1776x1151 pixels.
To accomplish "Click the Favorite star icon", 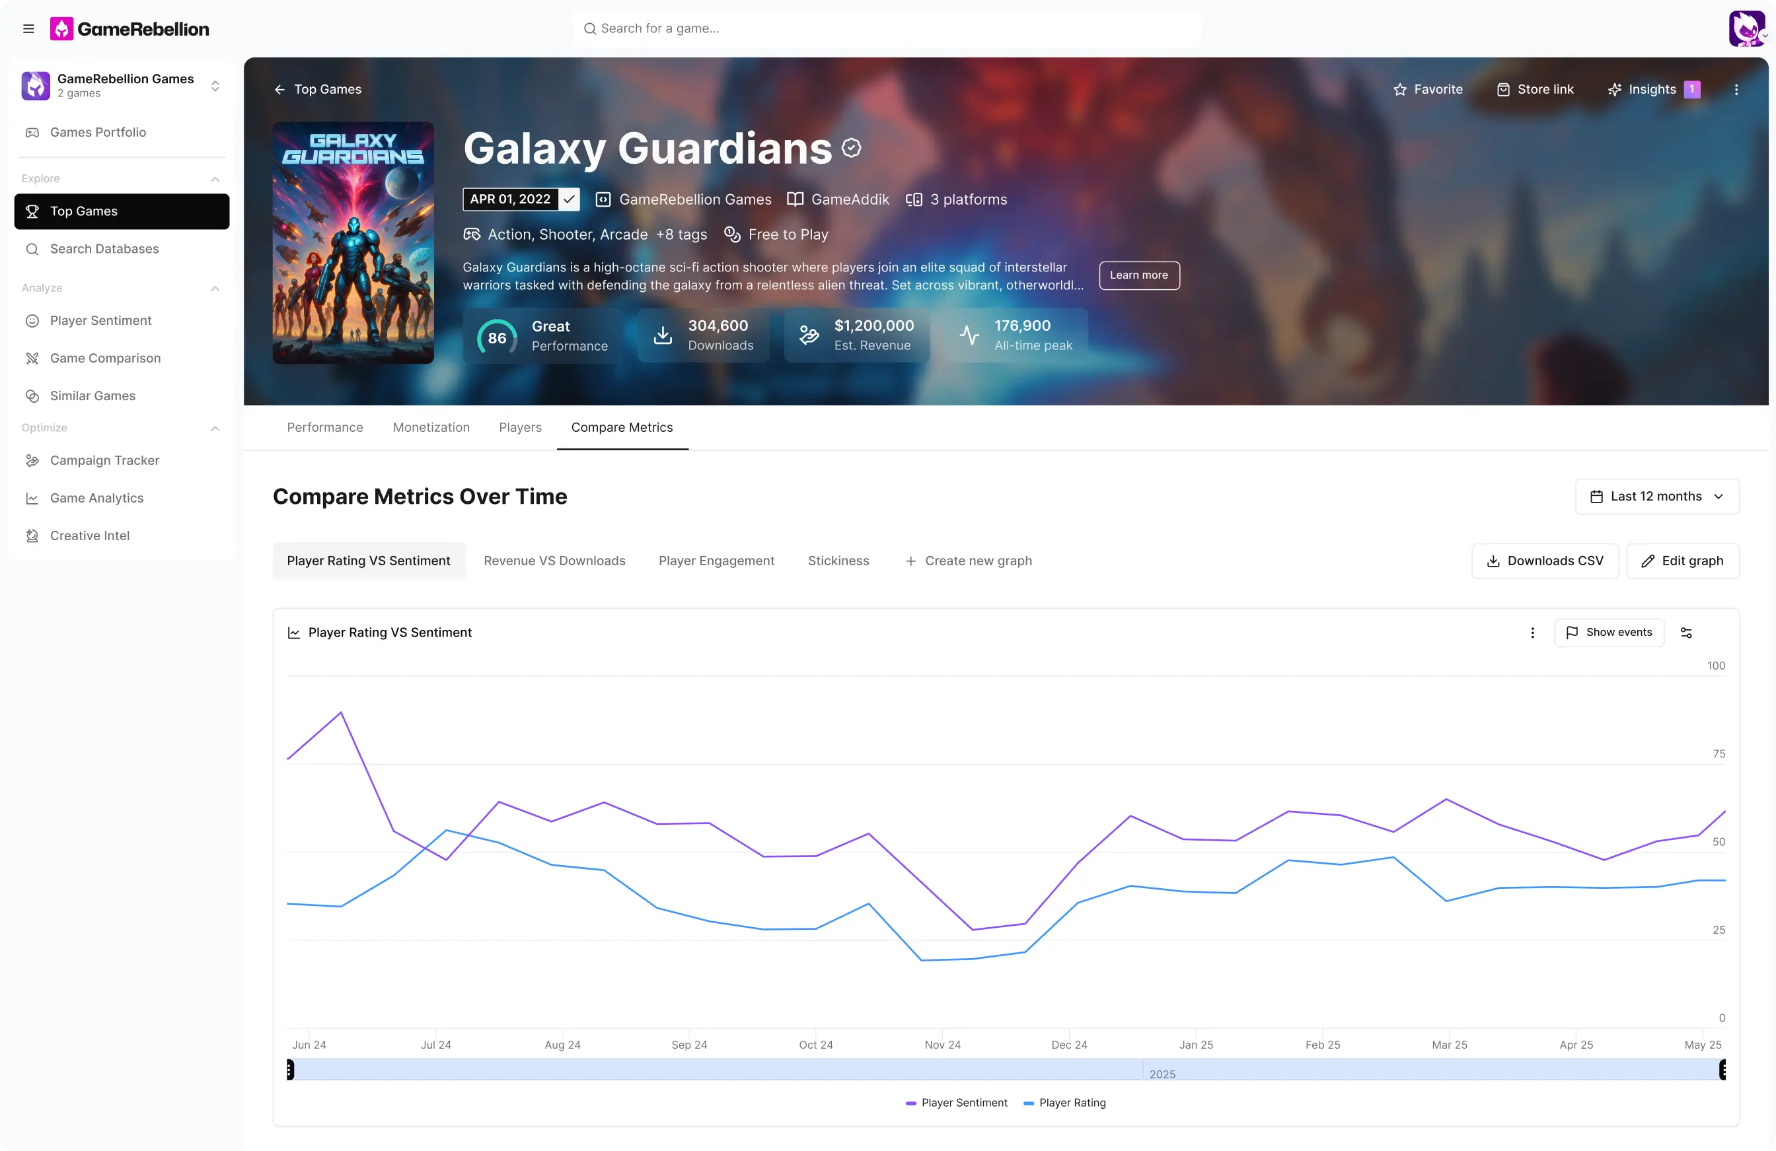I will [1399, 90].
